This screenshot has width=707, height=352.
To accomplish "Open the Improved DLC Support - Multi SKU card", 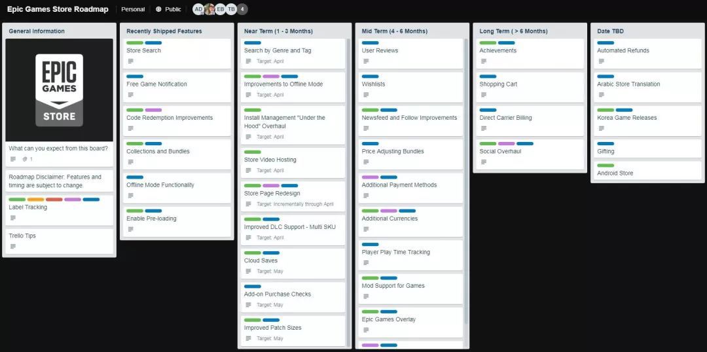I will coord(293,230).
